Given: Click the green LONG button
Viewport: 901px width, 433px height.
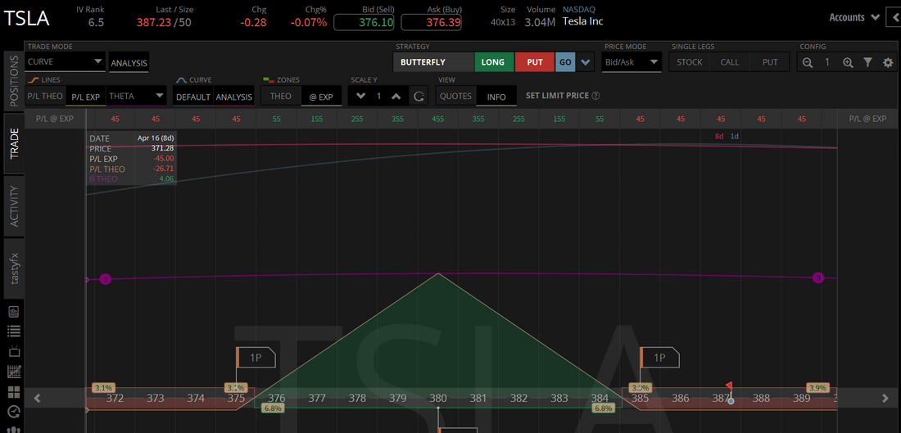Looking at the screenshot, I should pyautogui.click(x=493, y=62).
